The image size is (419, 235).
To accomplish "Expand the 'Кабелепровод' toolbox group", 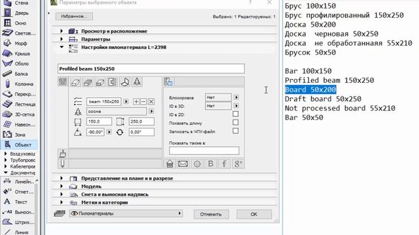I will tap(6, 166).
